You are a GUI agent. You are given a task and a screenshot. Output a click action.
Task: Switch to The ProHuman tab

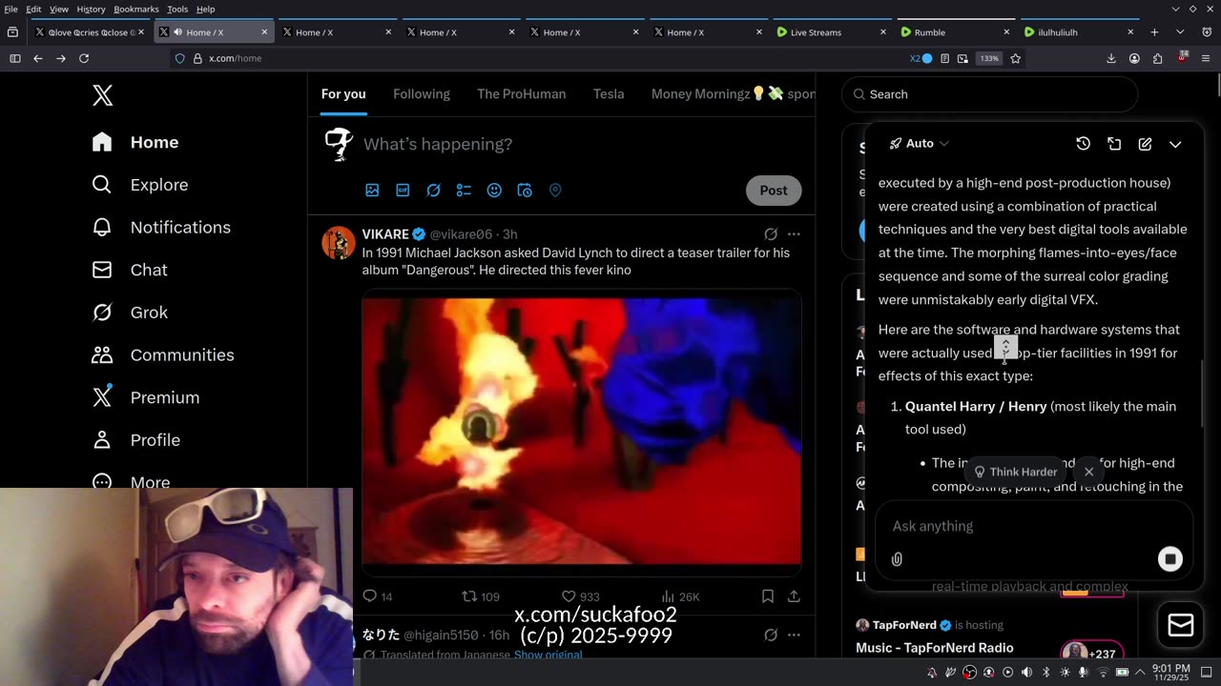(521, 93)
